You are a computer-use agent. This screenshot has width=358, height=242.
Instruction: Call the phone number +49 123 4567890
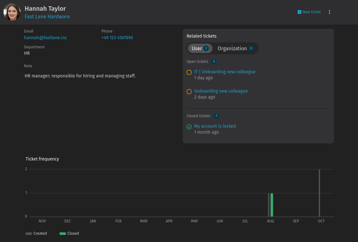117,38
